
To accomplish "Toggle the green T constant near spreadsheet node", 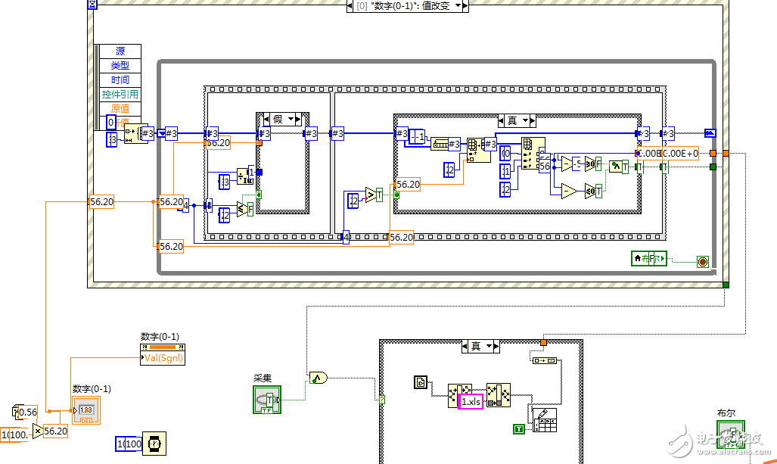I will point(519,429).
